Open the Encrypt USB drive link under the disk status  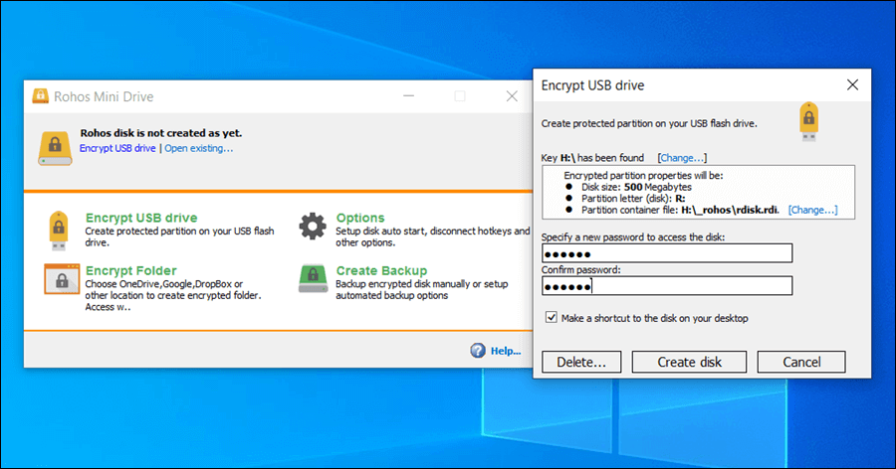(117, 148)
